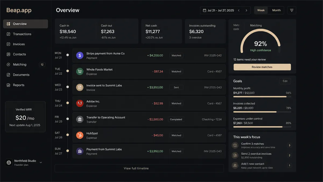Click the Beap.app logo
Viewport: 323px width, 182px height.
coord(19,10)
